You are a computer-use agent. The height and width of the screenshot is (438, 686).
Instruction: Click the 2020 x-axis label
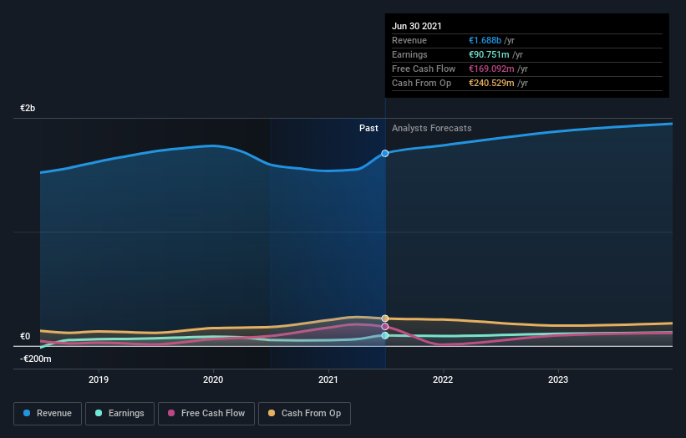pos(213,379)
